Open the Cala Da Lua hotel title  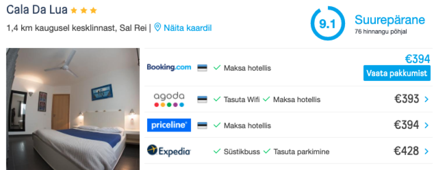pos(36,10)
